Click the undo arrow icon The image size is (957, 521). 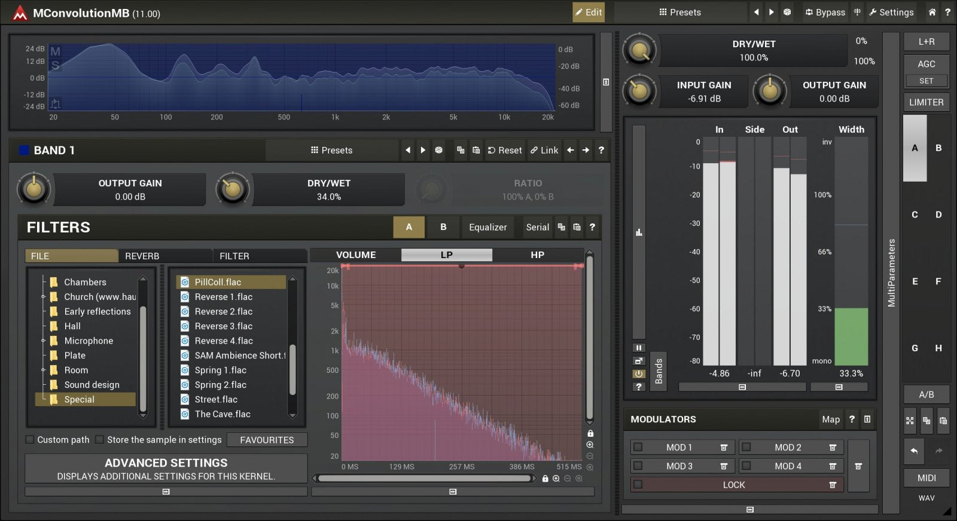tap(914, 451)
